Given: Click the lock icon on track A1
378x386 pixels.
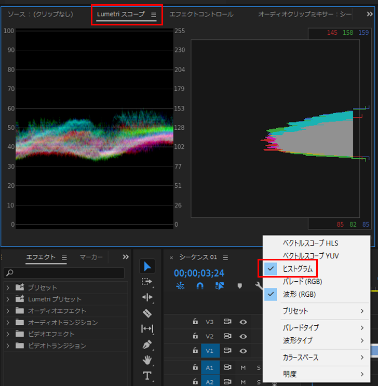Looking at the screenshot, I should click(x=195, y=367).
